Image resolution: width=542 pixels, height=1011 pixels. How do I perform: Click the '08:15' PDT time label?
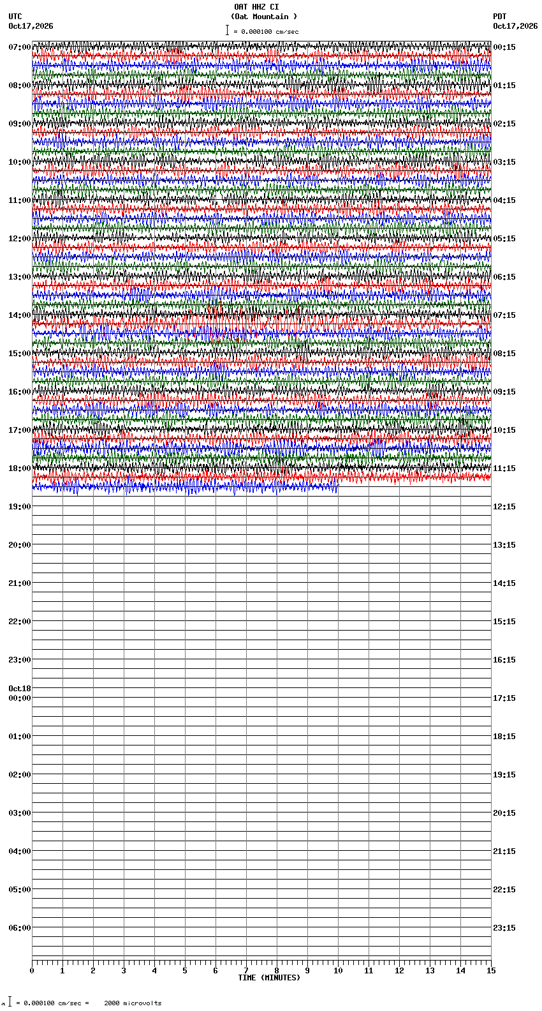click(x=504, y=354)
